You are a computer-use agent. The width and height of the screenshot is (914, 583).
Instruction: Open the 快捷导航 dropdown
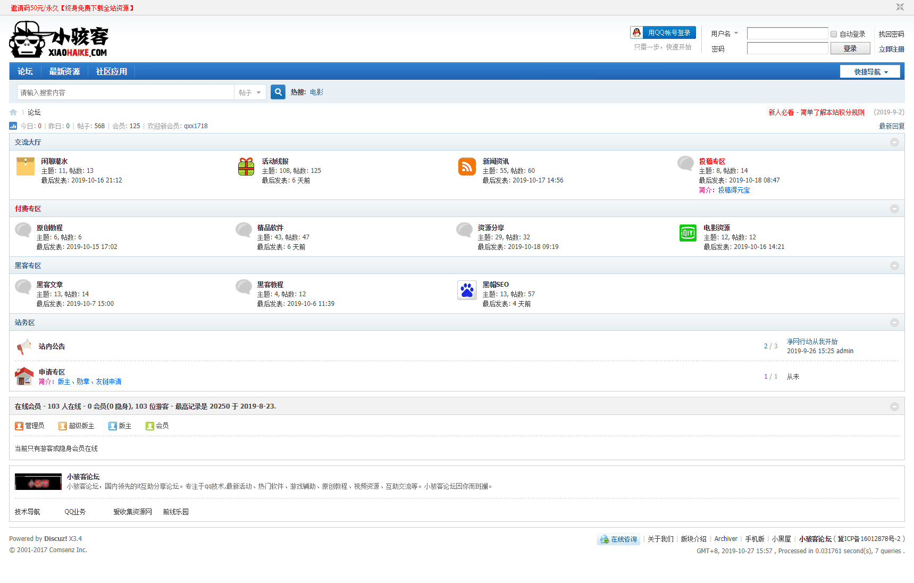(870, 72)
